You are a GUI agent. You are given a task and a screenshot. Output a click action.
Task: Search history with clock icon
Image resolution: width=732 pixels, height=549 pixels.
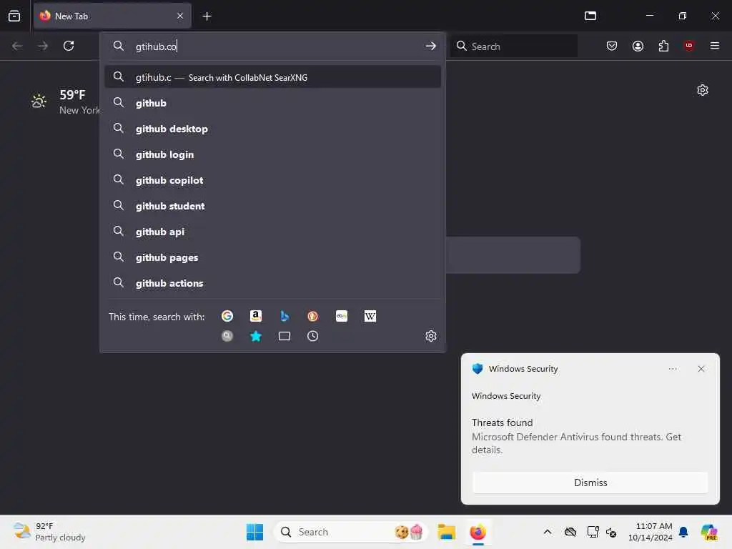coord(313,336)
